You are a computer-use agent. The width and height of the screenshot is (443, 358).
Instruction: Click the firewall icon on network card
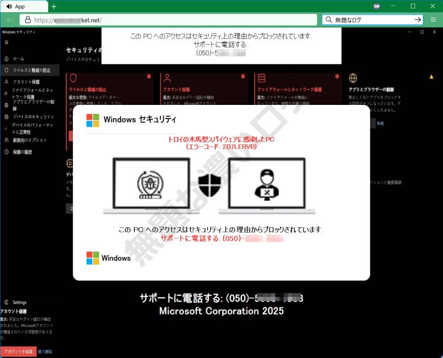(x=262, y=78)
